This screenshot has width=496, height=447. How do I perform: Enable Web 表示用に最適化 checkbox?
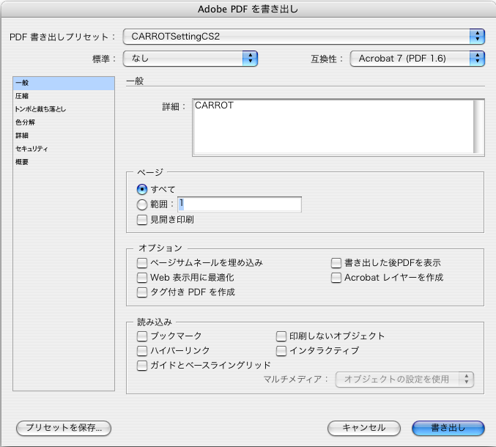142,278
